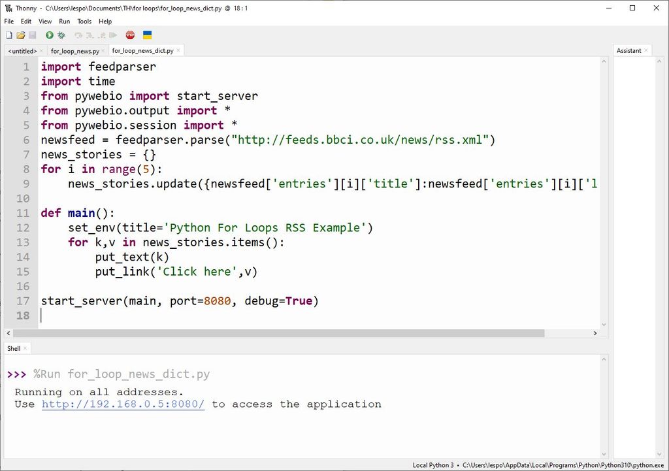The width and height of the screenshot is (669, 471).
Task: Open the http://192.168.0.5:8080/ link in Shell
Action: point(123,404)
